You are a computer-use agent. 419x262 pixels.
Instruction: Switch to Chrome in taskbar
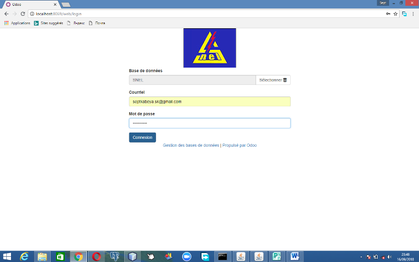[x=78, y=257]
